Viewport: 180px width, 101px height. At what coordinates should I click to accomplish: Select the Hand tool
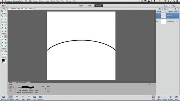click(6, 11)
